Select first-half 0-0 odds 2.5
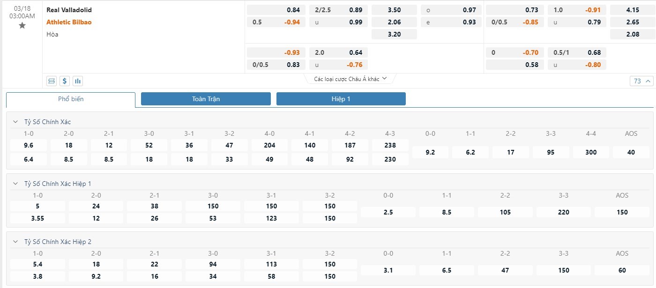656x288 pixels. pyautogui.click(x=388, y=212)
